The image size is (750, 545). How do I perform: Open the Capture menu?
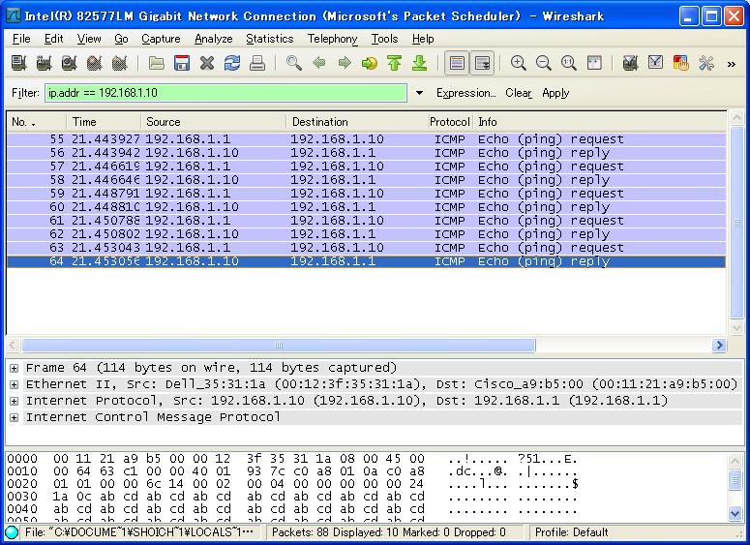161,39
